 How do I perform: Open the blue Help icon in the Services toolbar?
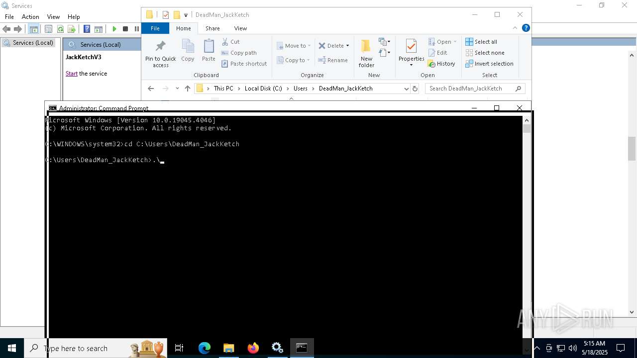coord(87,29)
